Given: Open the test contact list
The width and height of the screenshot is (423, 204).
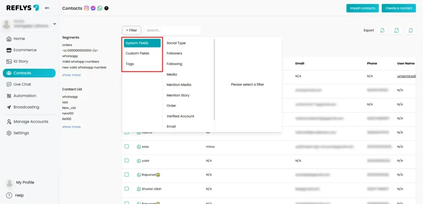Looking at the screenshot, I should pyautogui.click(x=65, y=102).
